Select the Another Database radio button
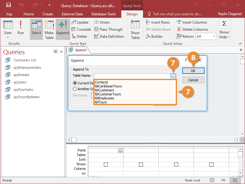Image resolution: width=245 pixels, height=184 pixels. (75, 89)
